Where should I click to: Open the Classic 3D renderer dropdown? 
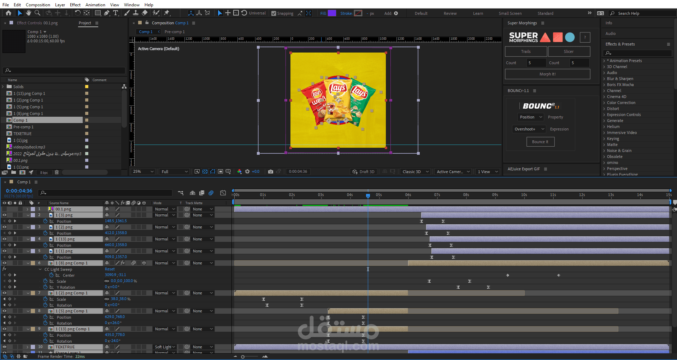pyautogui.click(x=416, y=172)
